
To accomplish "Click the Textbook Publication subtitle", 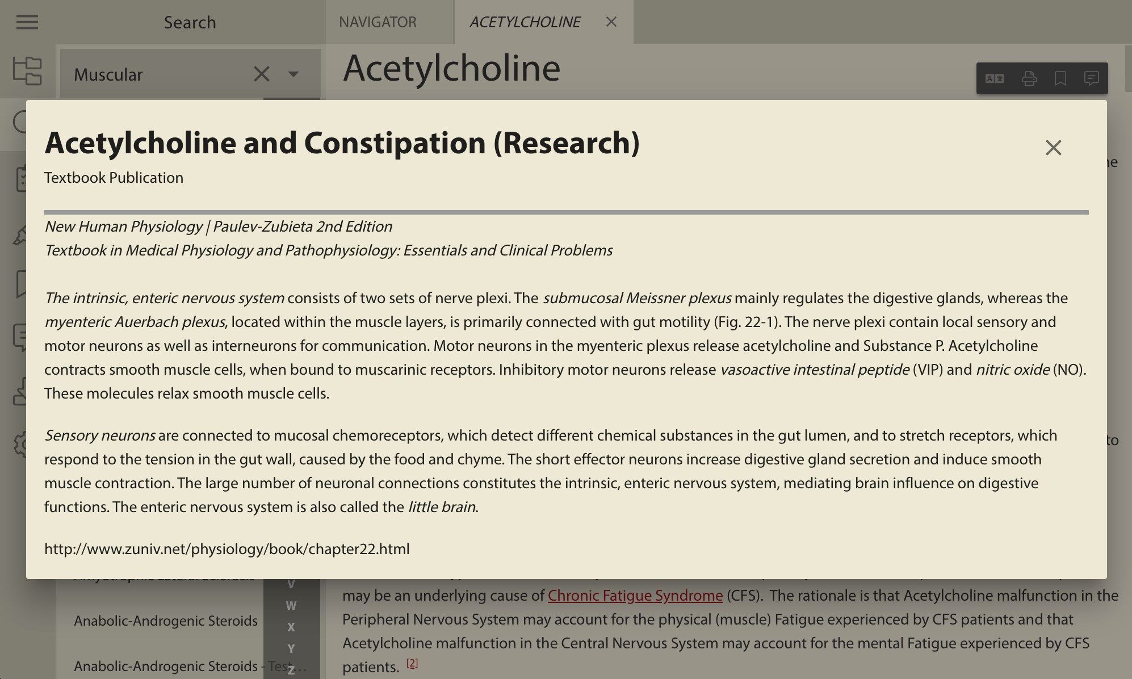I will pyautogui.click(x=114, y=178).
